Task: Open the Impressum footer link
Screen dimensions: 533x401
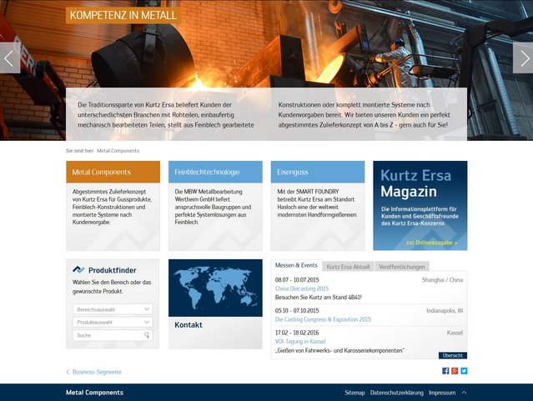Action: pos(442,393)
